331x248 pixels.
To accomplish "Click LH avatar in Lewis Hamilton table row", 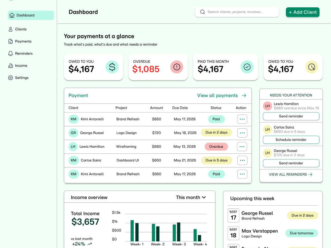I will coord(73,146).
